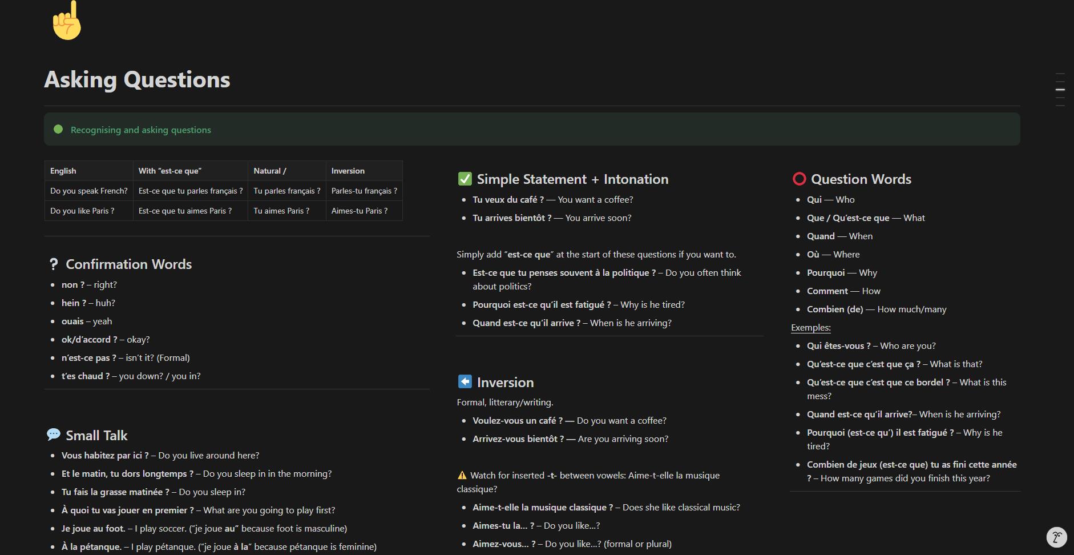
Task: Click the 'Natural /' column header
Action: [270, 171]
